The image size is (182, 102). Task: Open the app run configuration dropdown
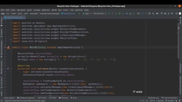87,14
